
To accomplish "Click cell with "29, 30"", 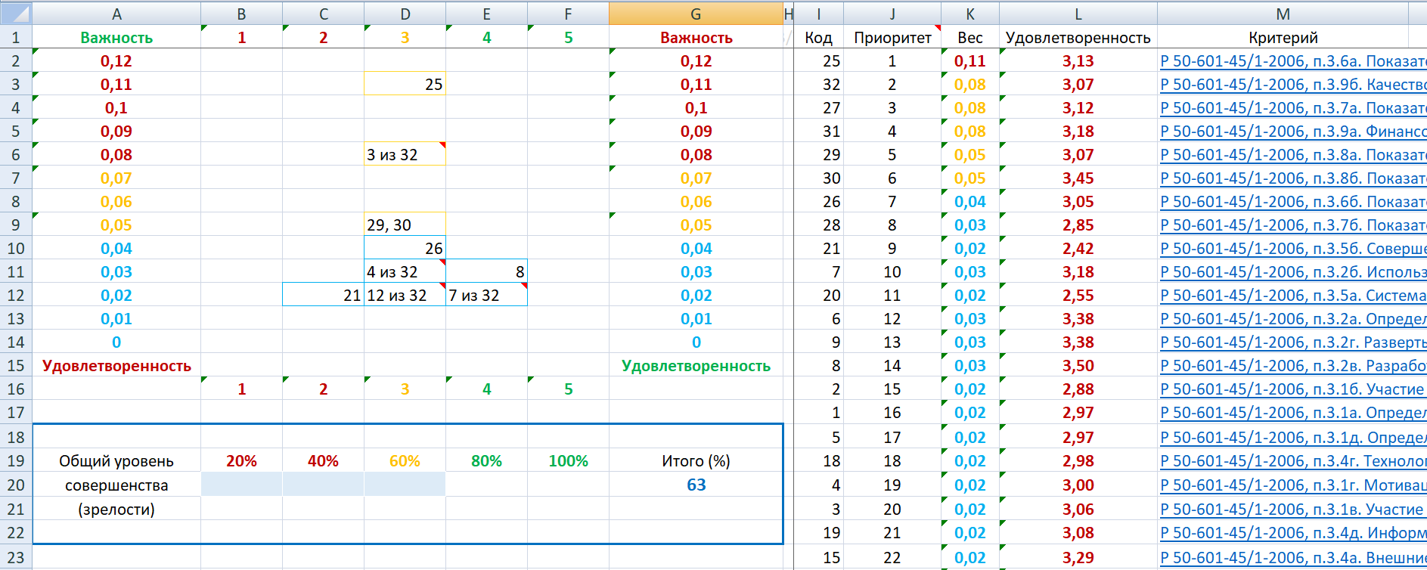I will [404, 225].
